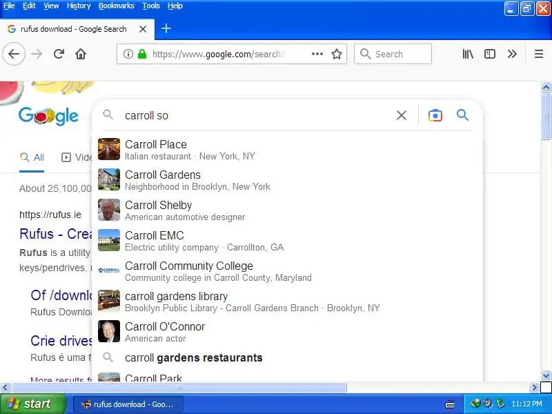Viewport: 552px width, 414px height.
Task: Open the Crie drives result link
Action: point(61,341)
